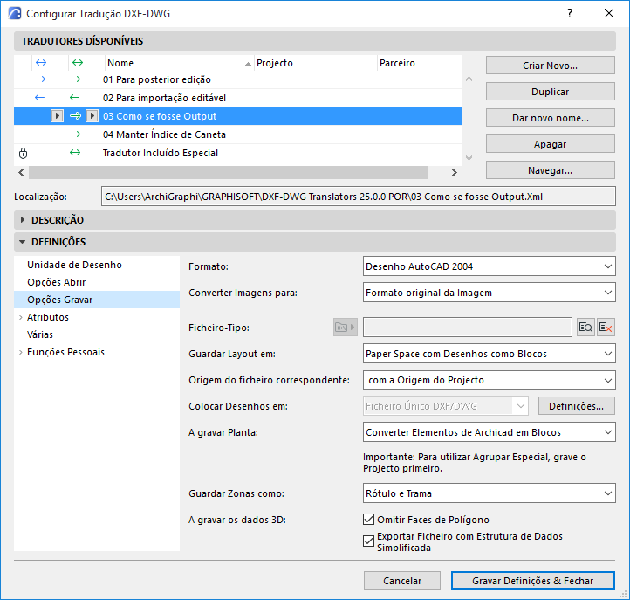Click the list scroll right arrow

click(455, 173)
